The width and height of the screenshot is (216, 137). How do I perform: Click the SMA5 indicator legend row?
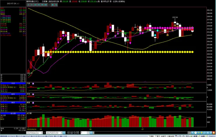click(13, 8)
